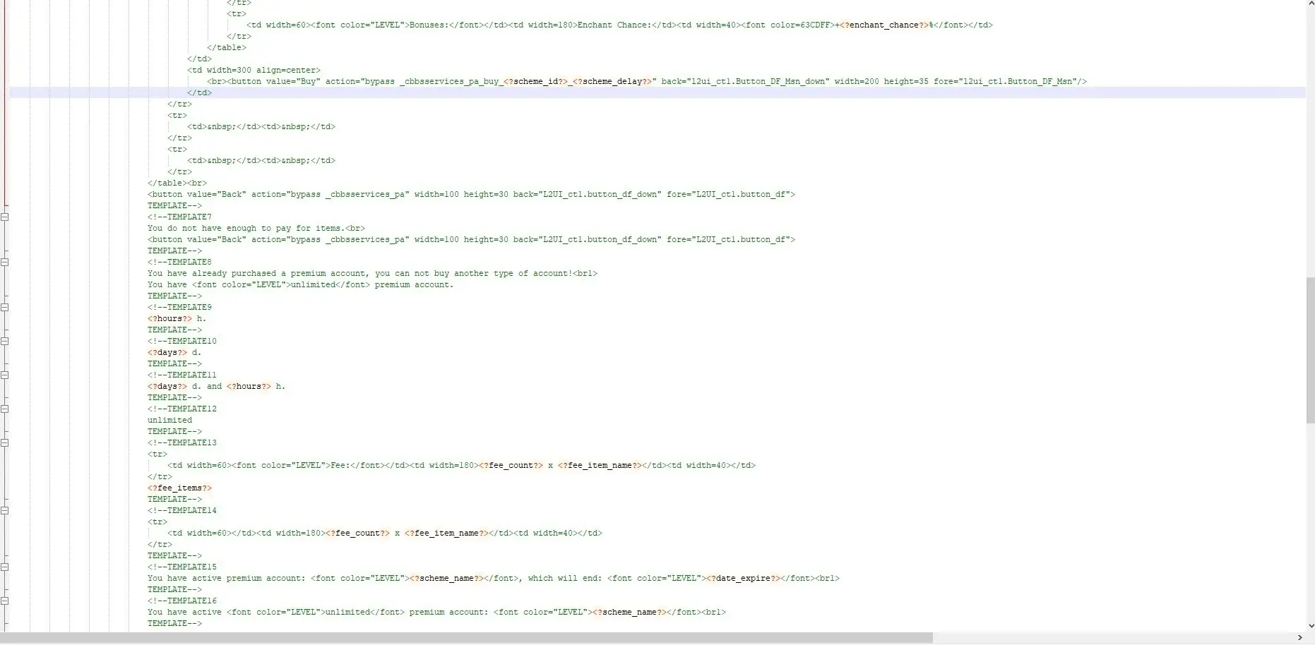Click the vertical scrollbar up arrow
Image resolution: width=1315 pixels, height=645 pixels.
[1311, 5]
